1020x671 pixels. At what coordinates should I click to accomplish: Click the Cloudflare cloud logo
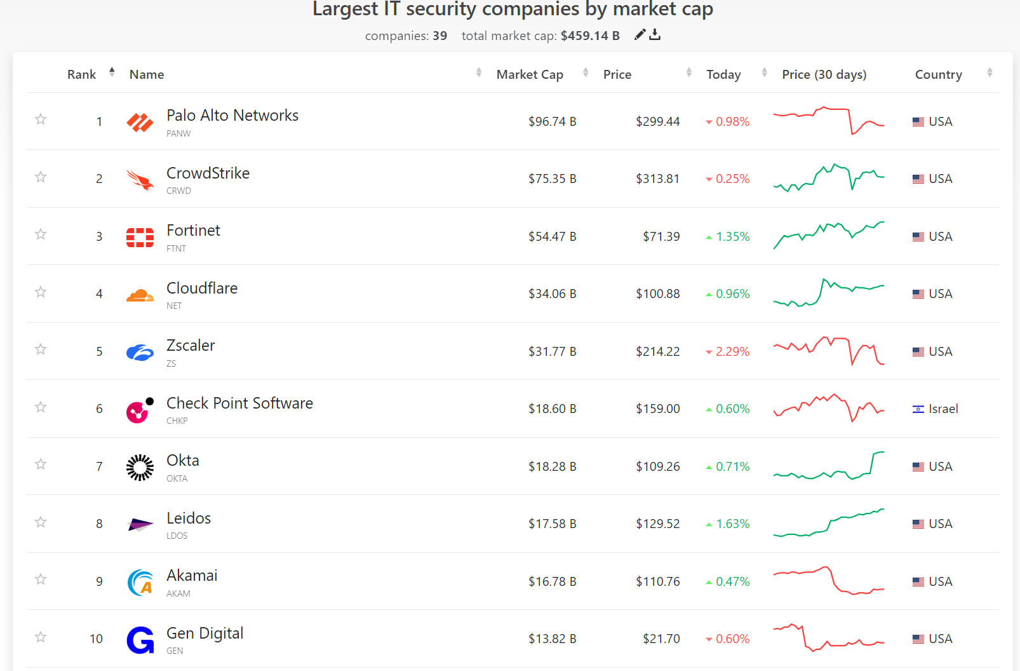[140, 295]
